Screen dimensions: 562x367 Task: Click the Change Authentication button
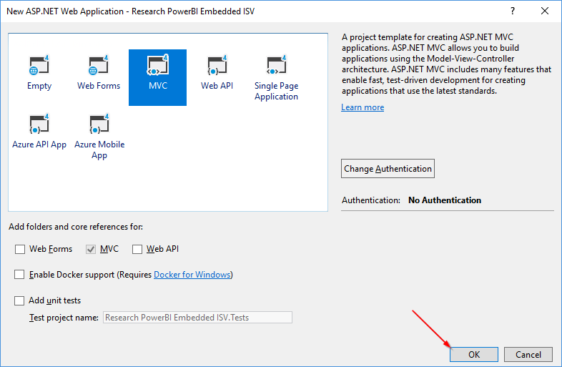click(x=388, y=169)
